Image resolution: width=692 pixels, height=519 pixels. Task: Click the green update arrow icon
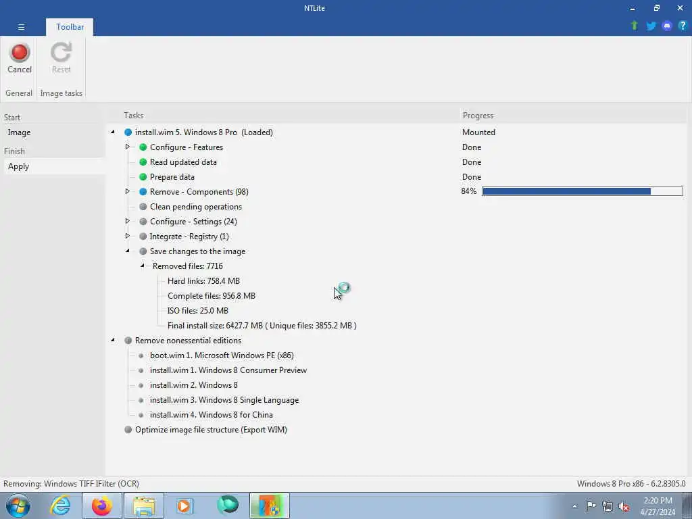tap(635, 26)
